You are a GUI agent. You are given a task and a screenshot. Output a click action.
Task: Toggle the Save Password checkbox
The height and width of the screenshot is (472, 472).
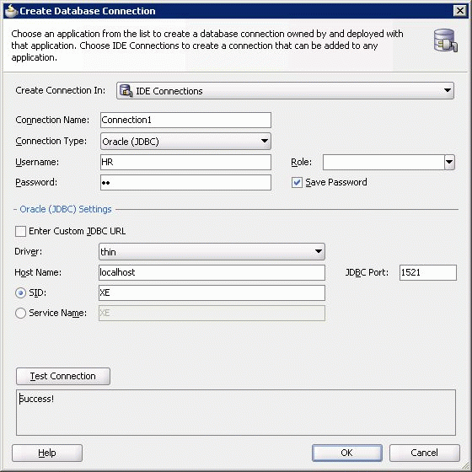[x=297, y=182]
